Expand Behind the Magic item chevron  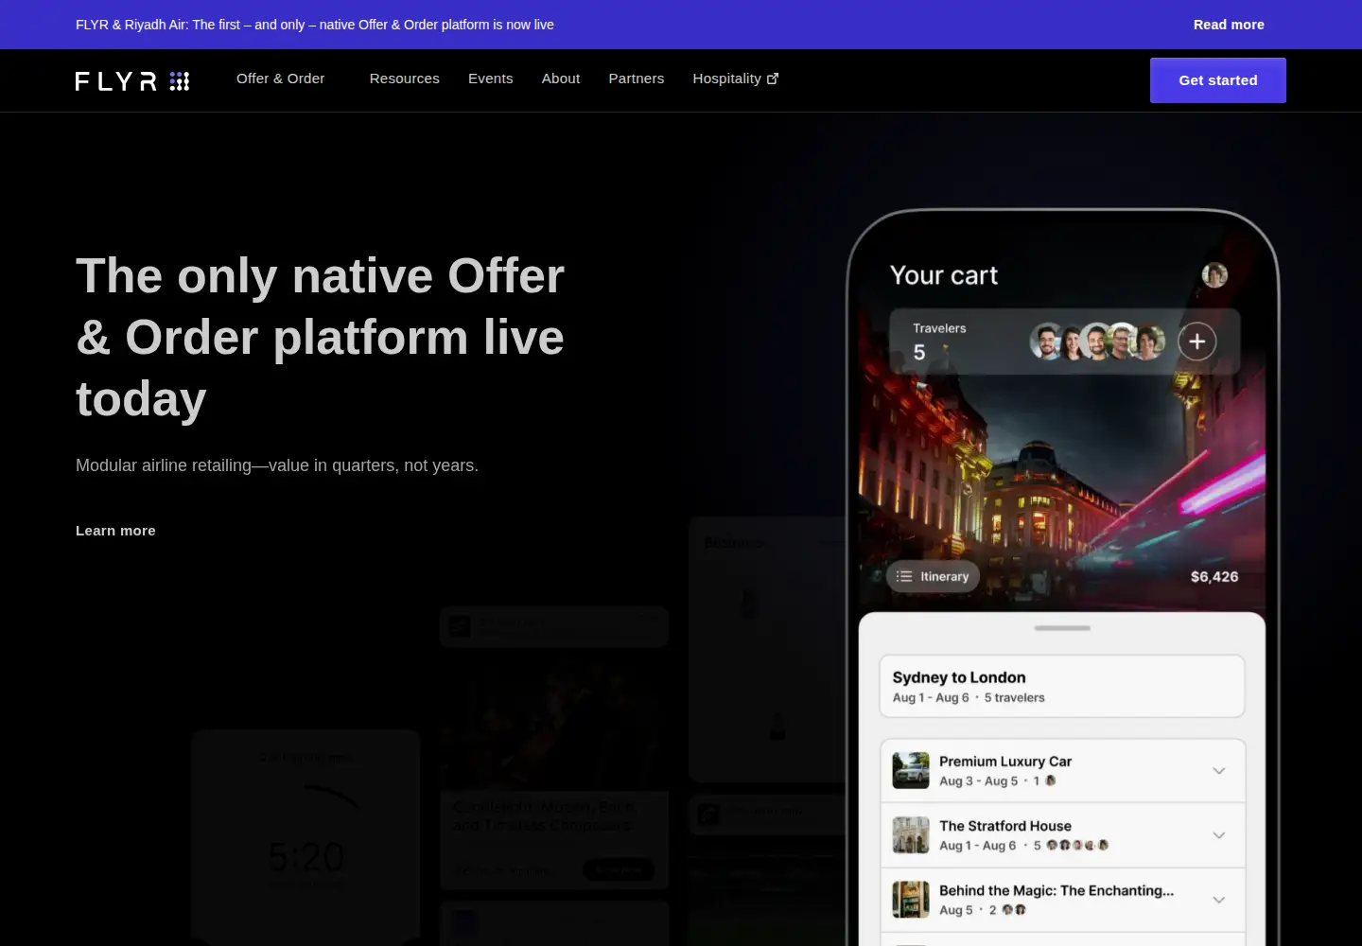point(1219,900)
